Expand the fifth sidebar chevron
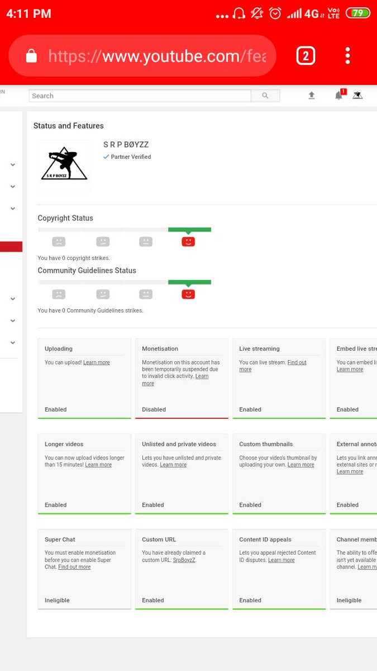Screen dimensions: 377x671 click(x=12, y=320)
